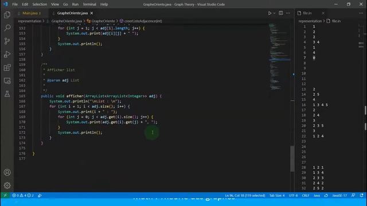This screenshot has height=206, width=367.
Task: Open the Run menu
Action: (75, 4)
